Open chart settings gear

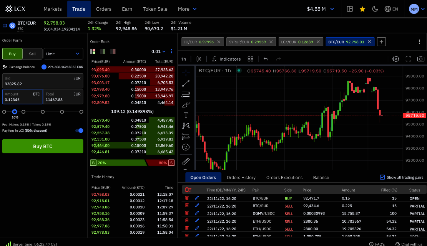tap(396, 59)
